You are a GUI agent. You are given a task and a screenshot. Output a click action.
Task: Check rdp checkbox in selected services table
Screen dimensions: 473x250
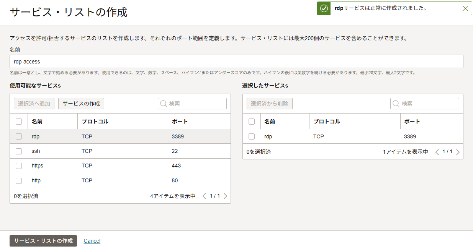point(252,136)
